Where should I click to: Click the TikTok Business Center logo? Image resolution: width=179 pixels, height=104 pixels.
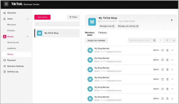tap(25, 4)
